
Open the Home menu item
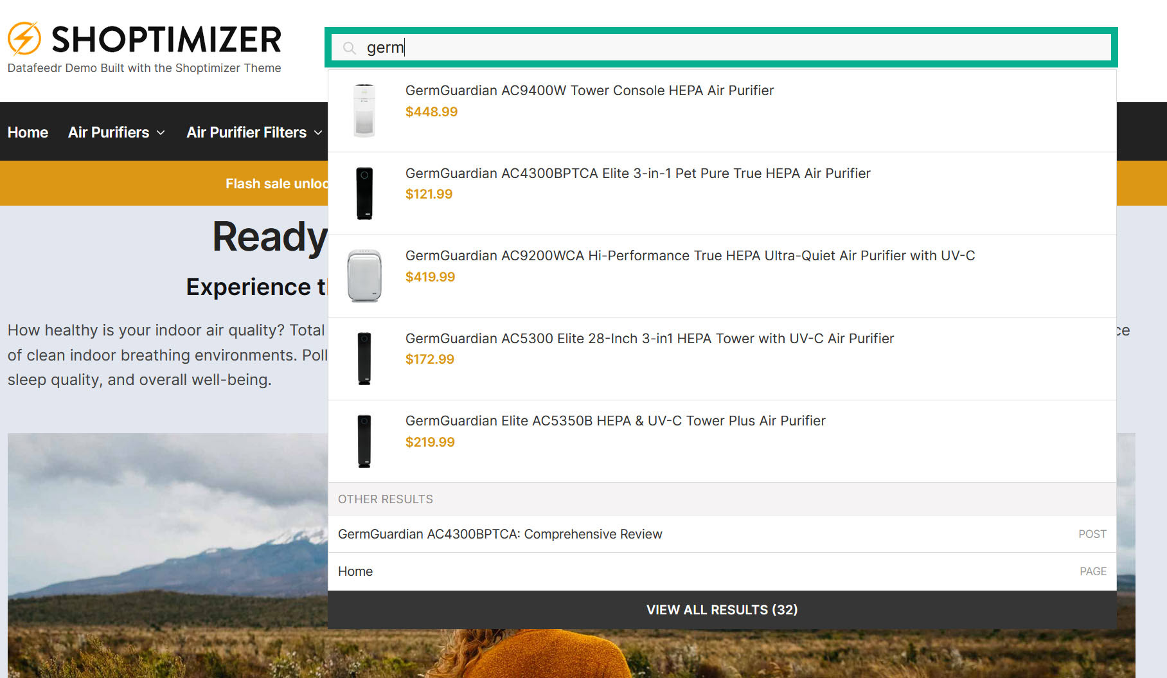(28, 132)
